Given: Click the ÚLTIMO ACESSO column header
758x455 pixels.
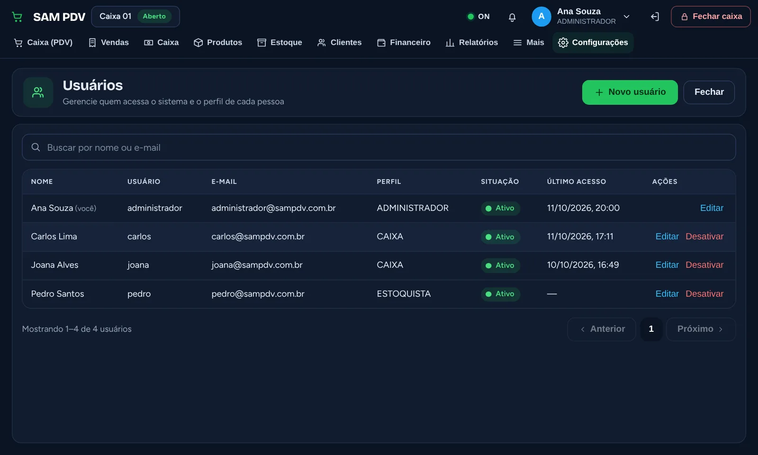Looking at the screenshot, I should pos(576,182).
